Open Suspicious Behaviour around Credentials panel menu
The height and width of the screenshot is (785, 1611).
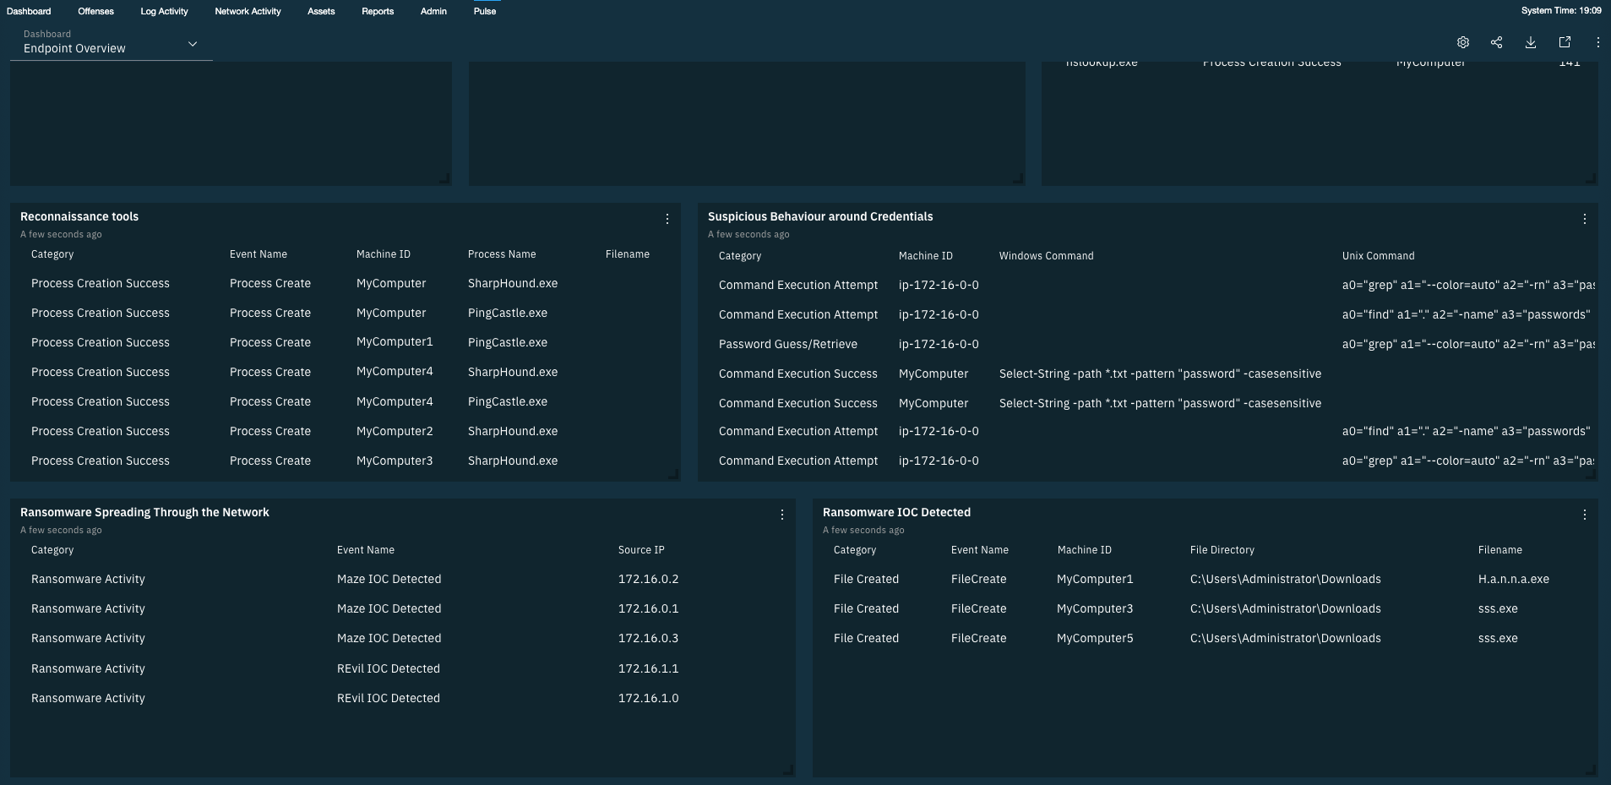pos(1584,218)
